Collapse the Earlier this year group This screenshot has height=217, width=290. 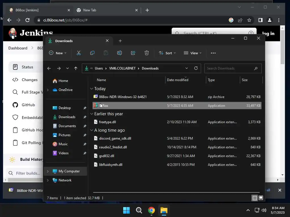[x=91, y=114]
